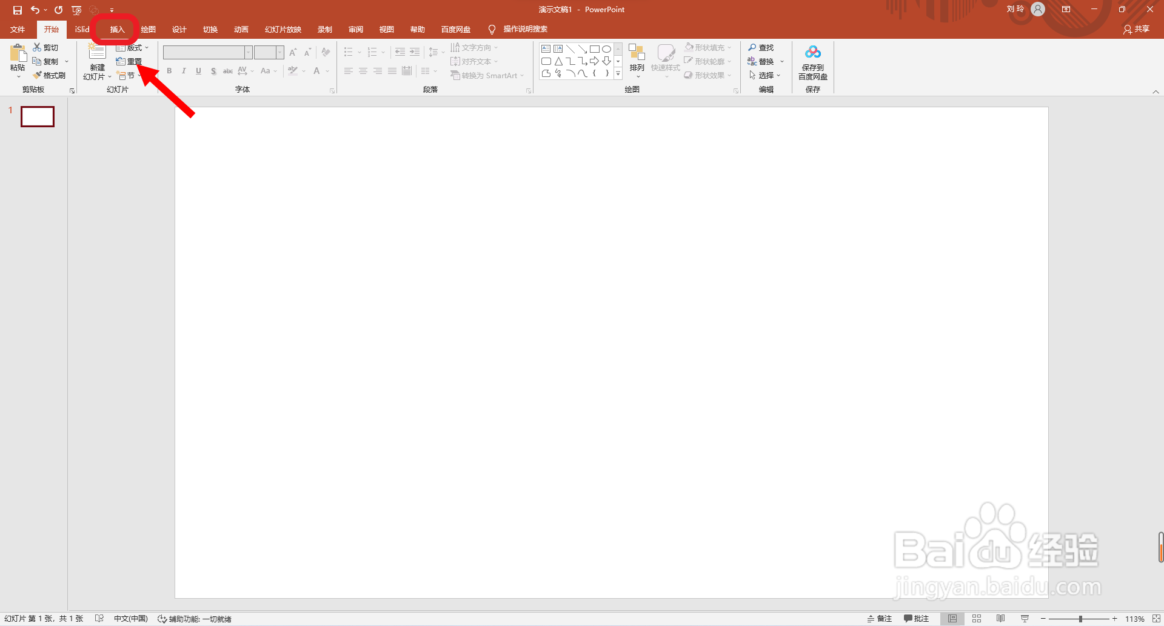Open accessibility checker in status bar
Viewport: 1164px width, 626px height.
pos(195,619)
